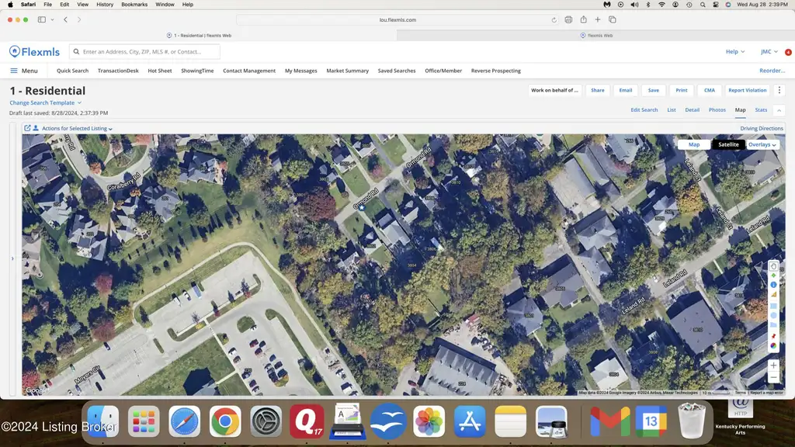Collapse the search header with up chevron

pos(779,110)
